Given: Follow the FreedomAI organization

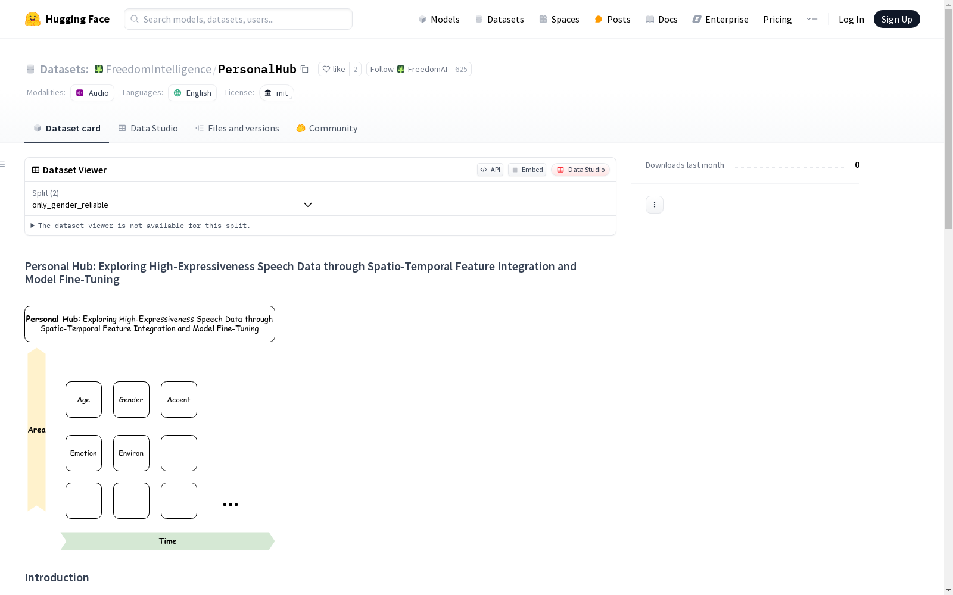Looking at the screenshot, I should [x=409, y=69].
